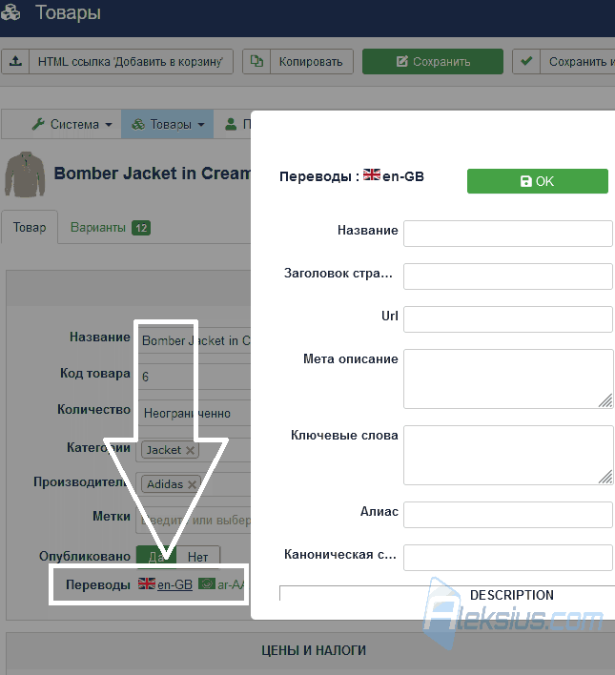Click the Мета описание resize handle
Screen dimensions: 615x675
coord(605,401)
